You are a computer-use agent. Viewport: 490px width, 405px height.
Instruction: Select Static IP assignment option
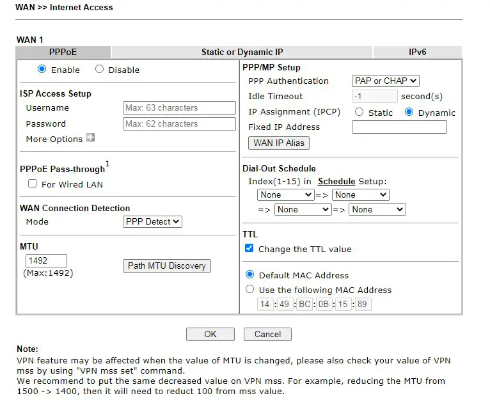click(x=359, y=112)
